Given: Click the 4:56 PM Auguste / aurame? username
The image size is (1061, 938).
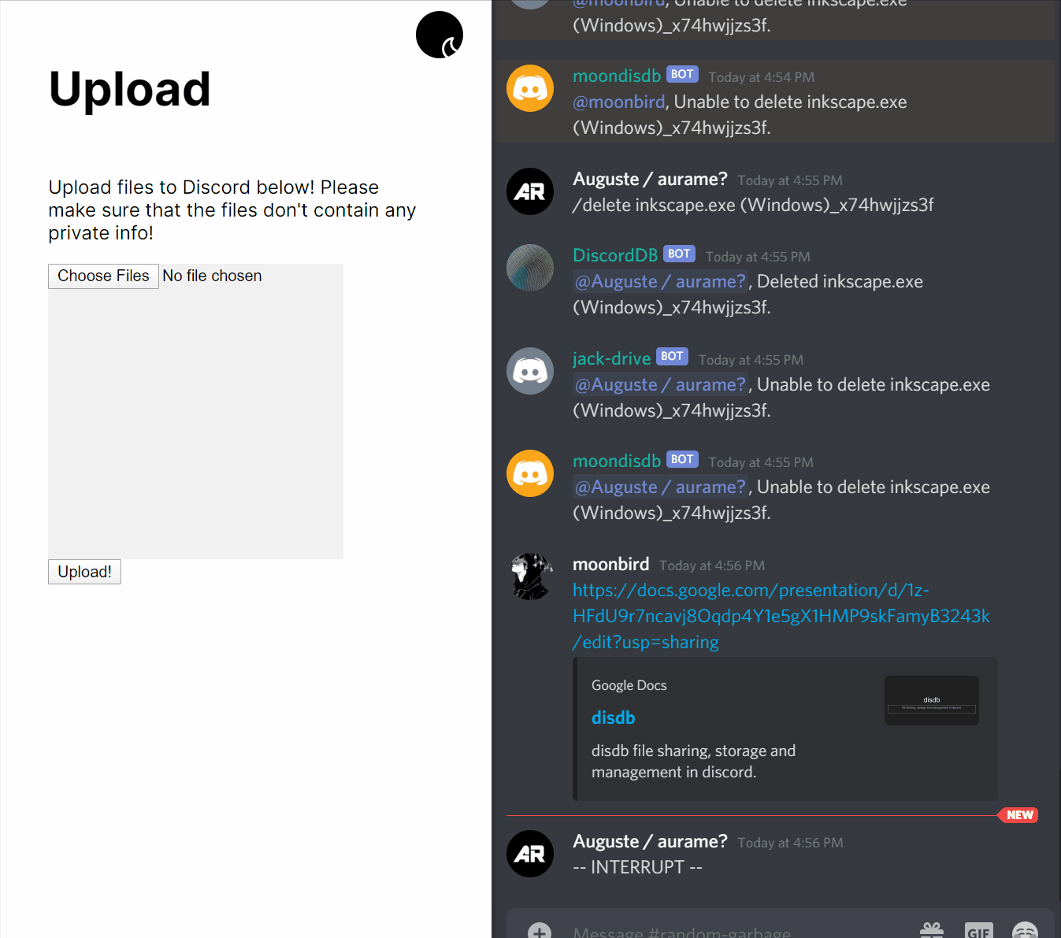Looking at the screenshot, I should point(650,842).
